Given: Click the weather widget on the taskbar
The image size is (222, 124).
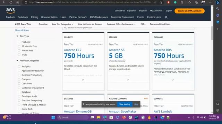Looking at the screenshot, I should pos(7,117).
